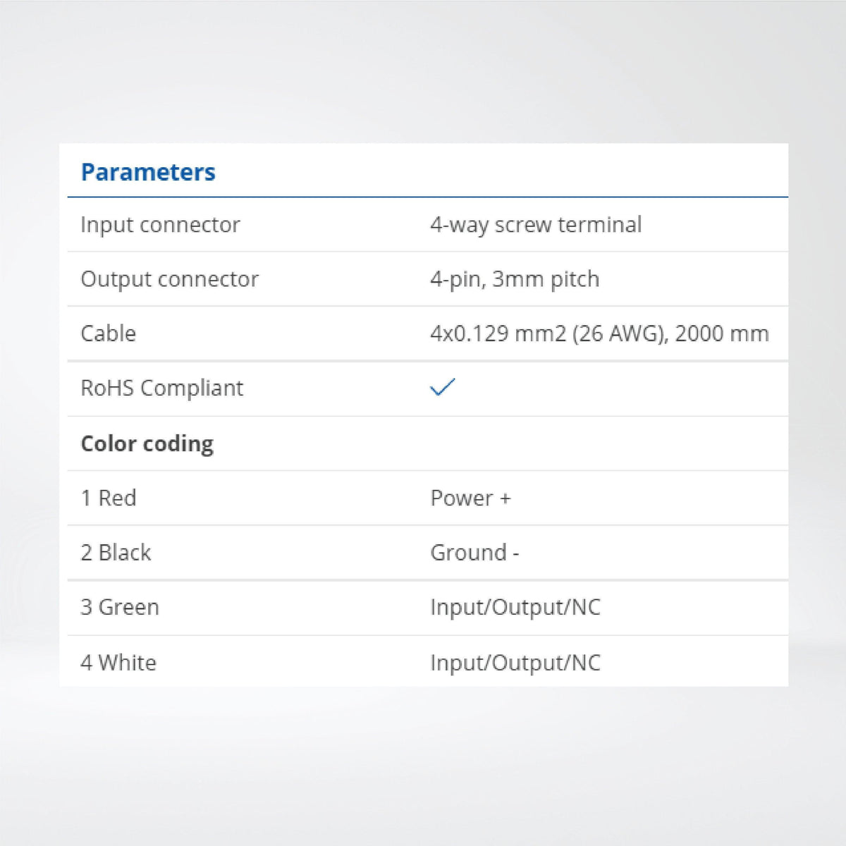
Task: Click Input/Output/NC value for Green wire
Action: pos(515,607)
